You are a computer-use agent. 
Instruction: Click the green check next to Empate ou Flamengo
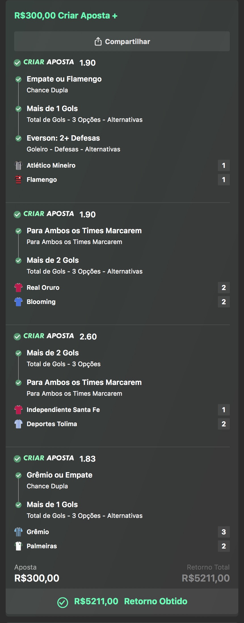click(18, 79)
